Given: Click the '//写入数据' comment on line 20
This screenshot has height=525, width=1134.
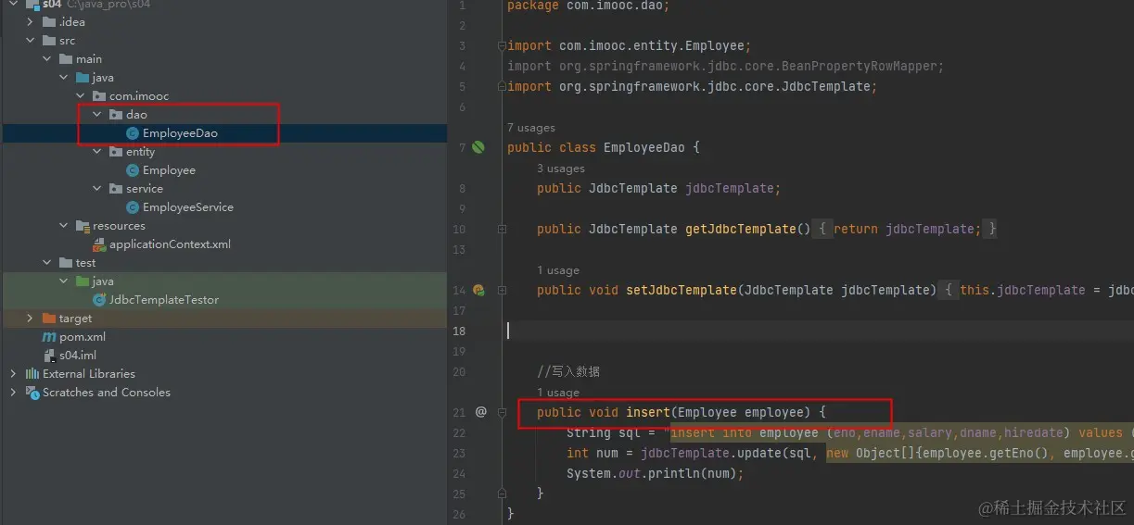Looking at the screenshot, I should tap(568, 371).
